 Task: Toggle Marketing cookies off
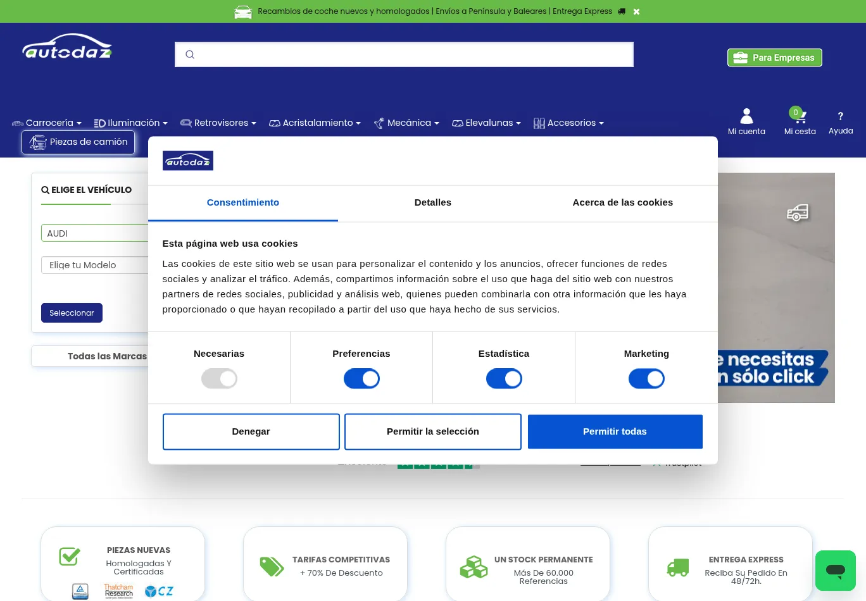646,378
